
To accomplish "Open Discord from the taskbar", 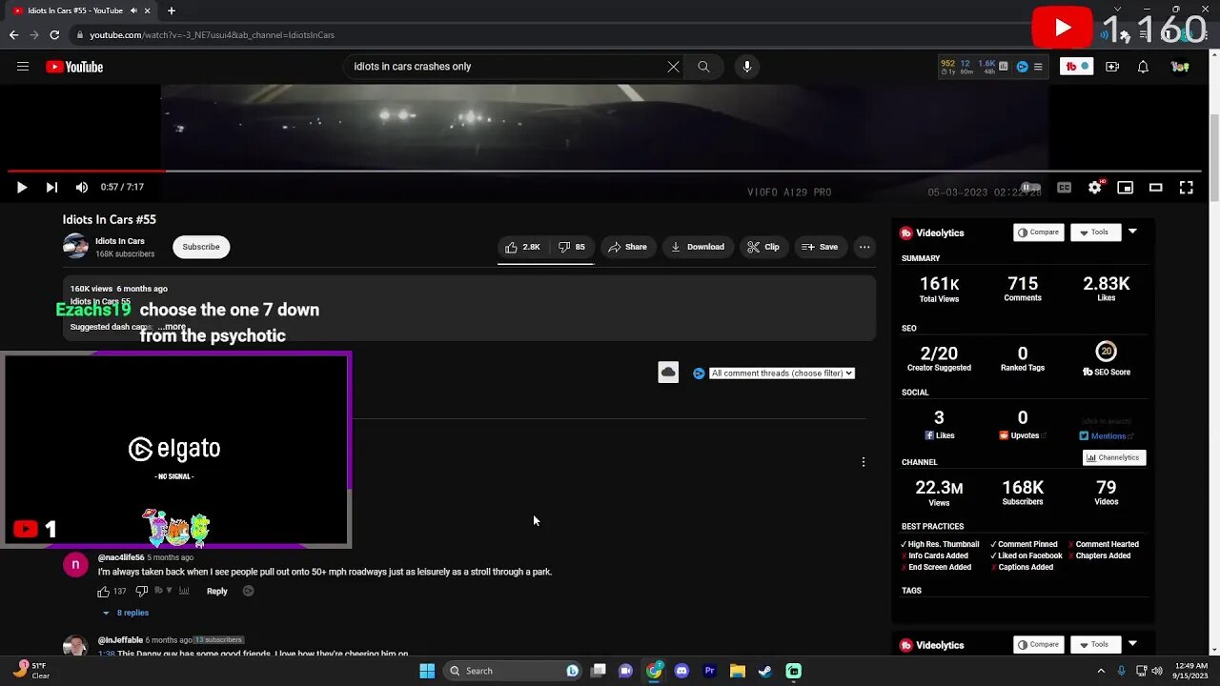I will click(681, 671).
